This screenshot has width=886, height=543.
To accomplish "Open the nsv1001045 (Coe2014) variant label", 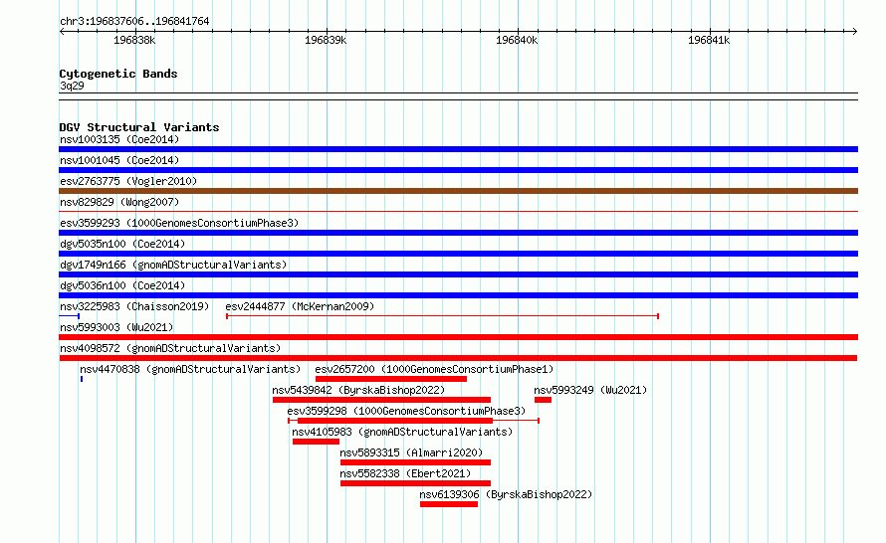I will (119, 160).
